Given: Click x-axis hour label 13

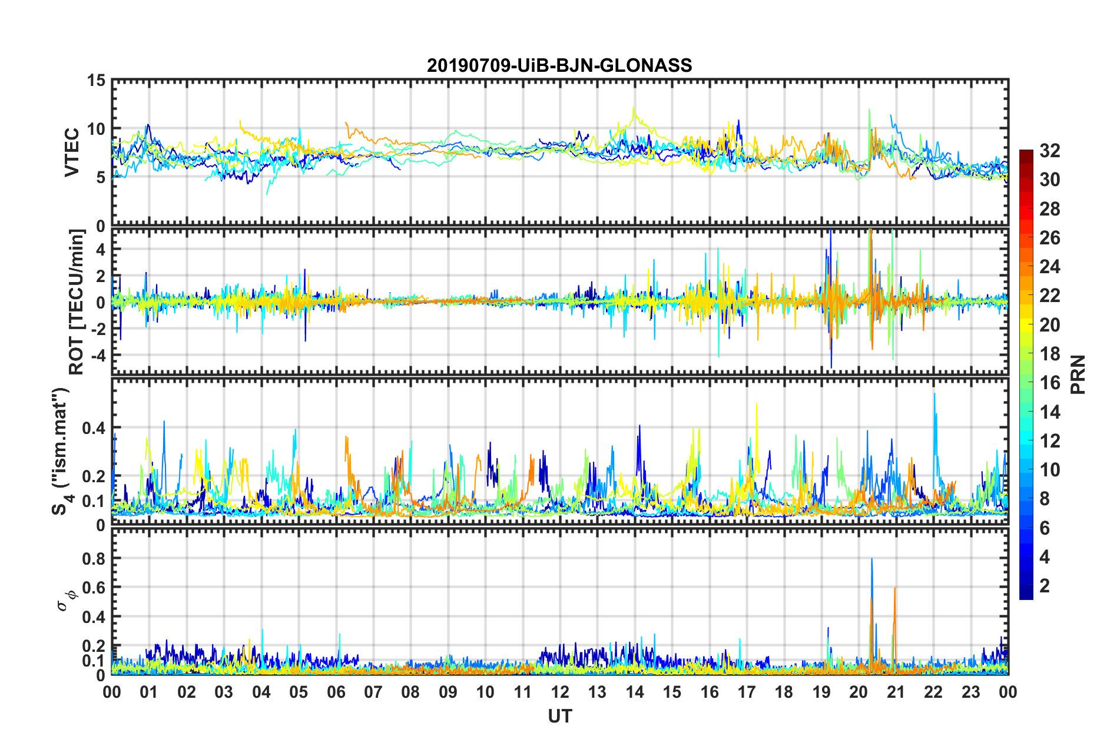Looking at the screenshot, I should point(597,692).
